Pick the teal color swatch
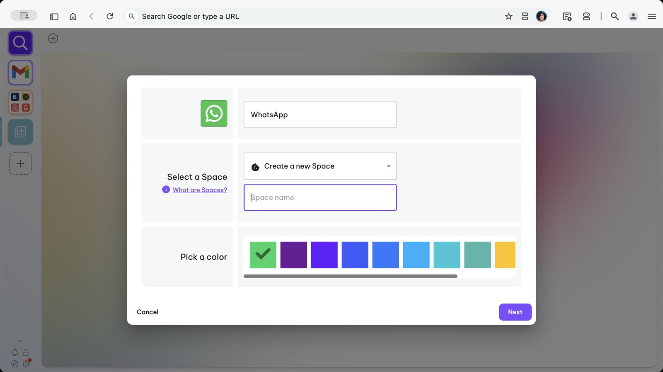This screenshot has height=372, width=663. [x=478, y=255]
